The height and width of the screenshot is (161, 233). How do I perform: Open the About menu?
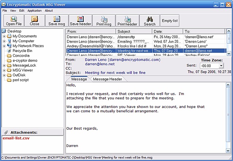coord(49,11)
